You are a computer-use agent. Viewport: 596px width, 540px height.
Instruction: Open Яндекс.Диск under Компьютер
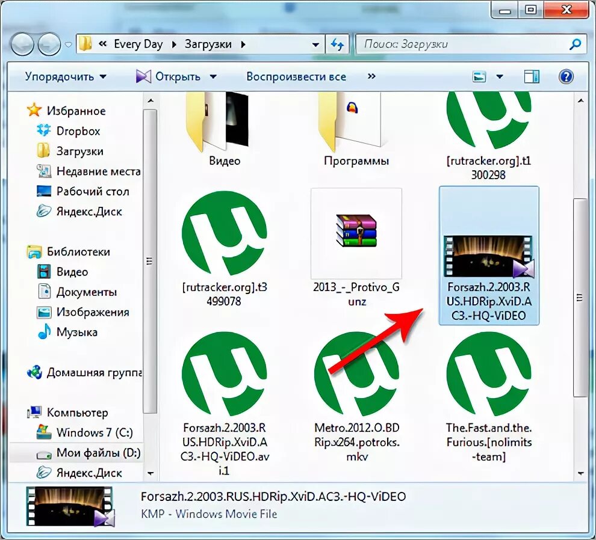pyautogui.click(x=79, y=473)
